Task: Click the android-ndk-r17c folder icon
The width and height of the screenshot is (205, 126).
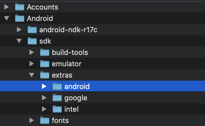Action: [x=32, y=30]
